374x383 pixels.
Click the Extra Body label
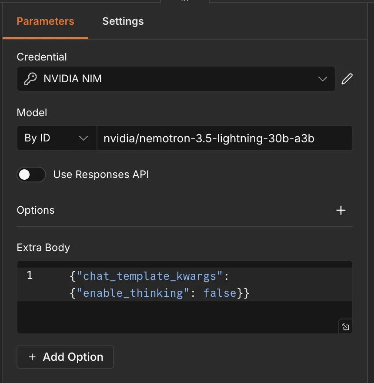coord(43,248)
